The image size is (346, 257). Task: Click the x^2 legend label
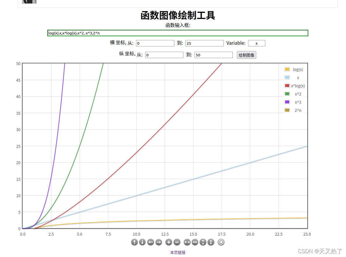(298, 94)
